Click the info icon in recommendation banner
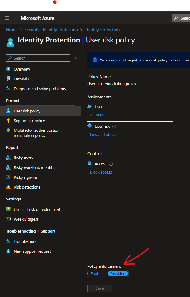The width and height of the screenshot is (190, 297). [95, 60]
